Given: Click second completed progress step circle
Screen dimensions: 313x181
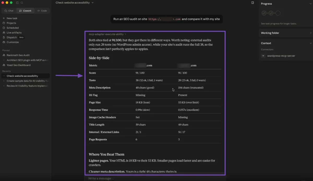Looking at the screenshot, I should click(x=271, y=13).
